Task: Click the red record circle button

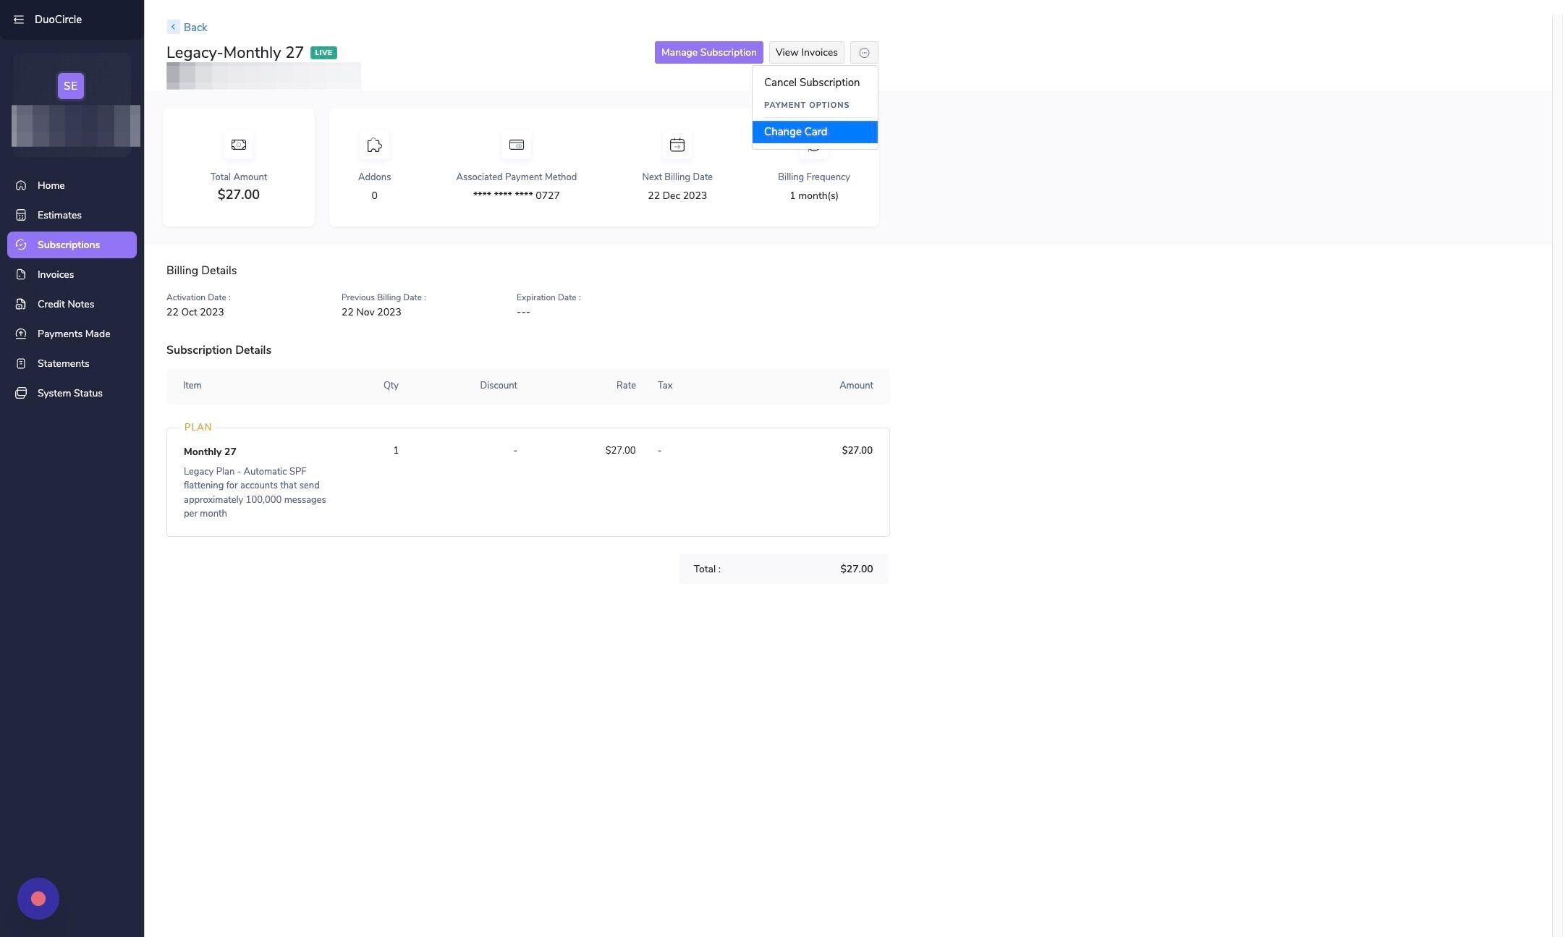Action: point(38,899)
